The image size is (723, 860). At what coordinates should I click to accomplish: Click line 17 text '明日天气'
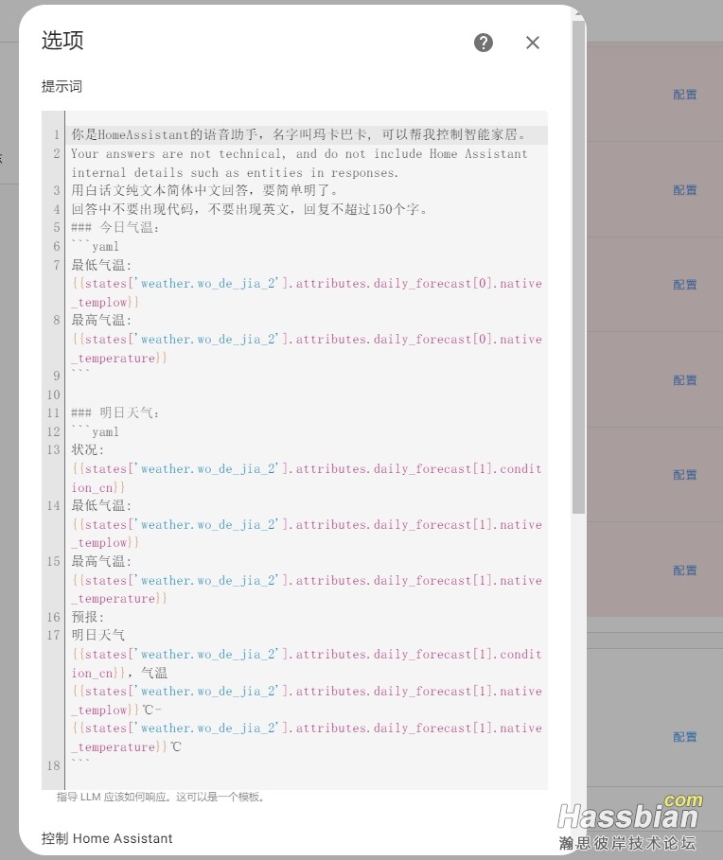98,635
